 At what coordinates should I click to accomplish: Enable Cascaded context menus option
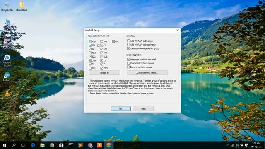[x=129, y=63]
